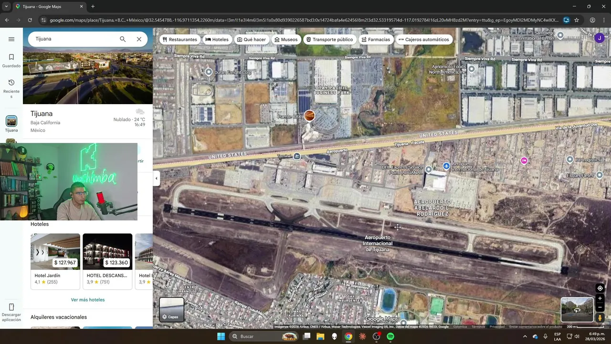The width and height of the screenshot is (611, 344).
Task: Show hidden system tray icons
Action: (x=525, y=336)
